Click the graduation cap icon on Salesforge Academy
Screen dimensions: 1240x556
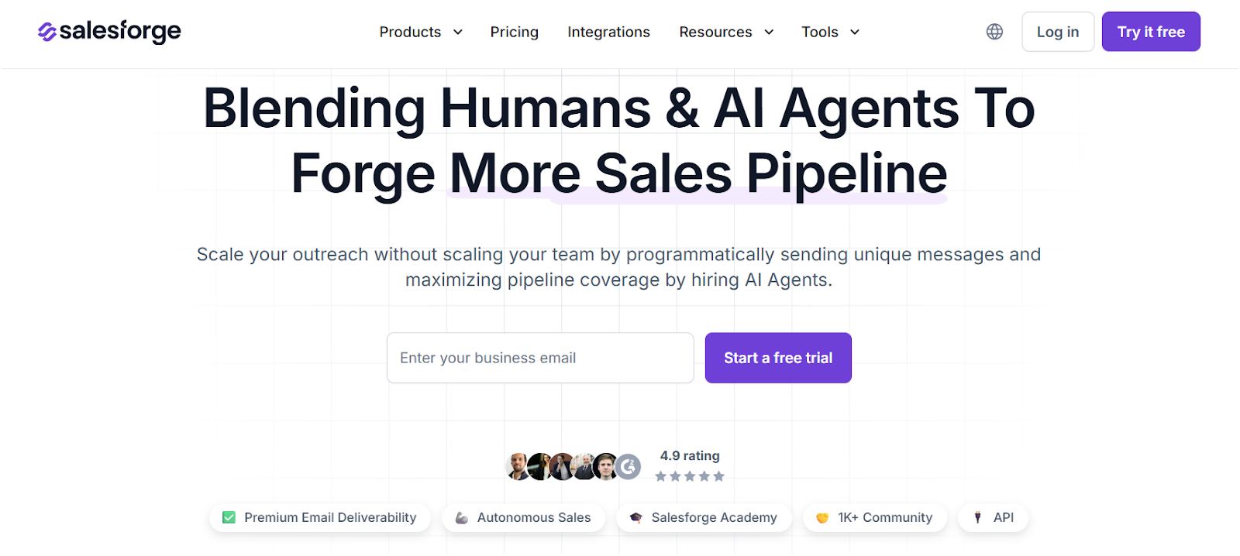pos(635,517)
